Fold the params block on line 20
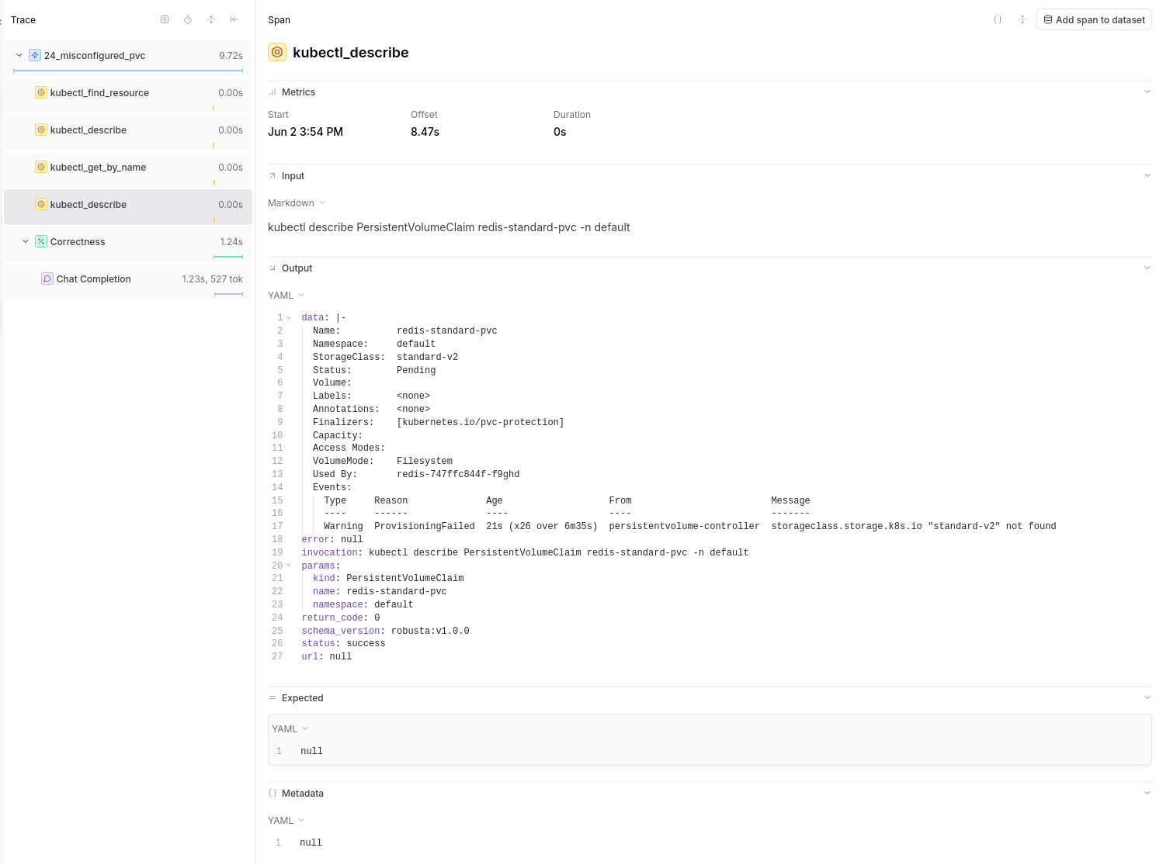Image resolution: width=1163 pixels, height=865 pixels. [x=288, y=566]
